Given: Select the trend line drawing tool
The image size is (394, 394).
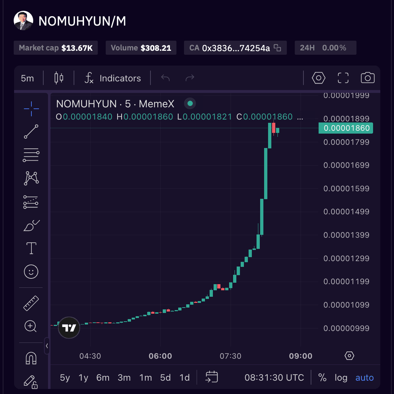Looking at the screenshot, I should click(31, 131).
